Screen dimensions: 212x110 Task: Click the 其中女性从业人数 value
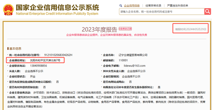point(136,71)
